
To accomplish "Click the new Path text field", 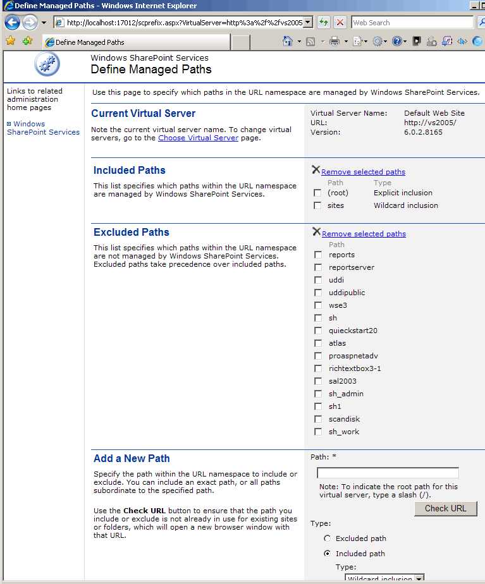I will point(388,473).
